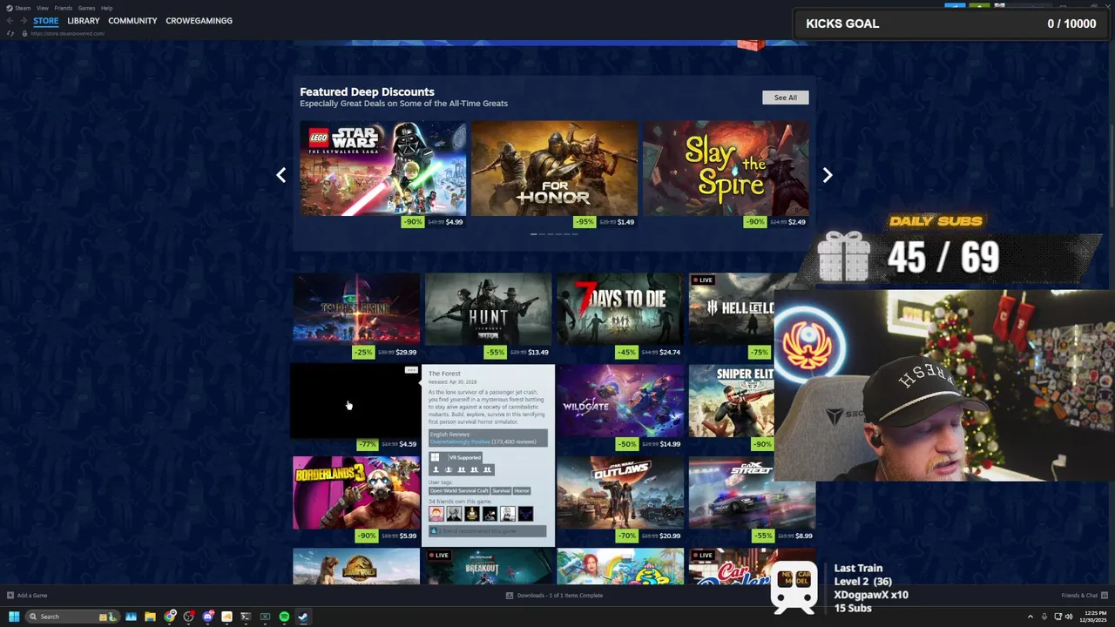Open File Explorer from taskbar

tap(150, 617)
